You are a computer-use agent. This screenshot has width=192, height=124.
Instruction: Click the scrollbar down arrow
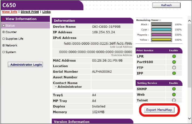pos(189,118)
